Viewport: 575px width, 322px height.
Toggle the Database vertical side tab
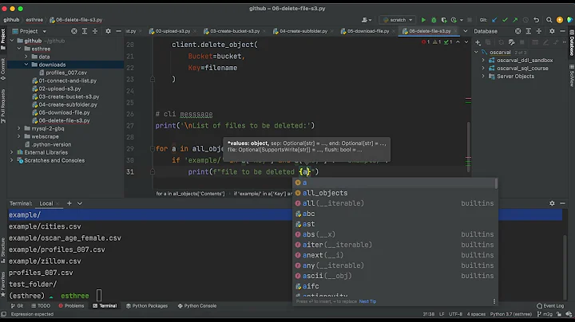coord(571,43)
